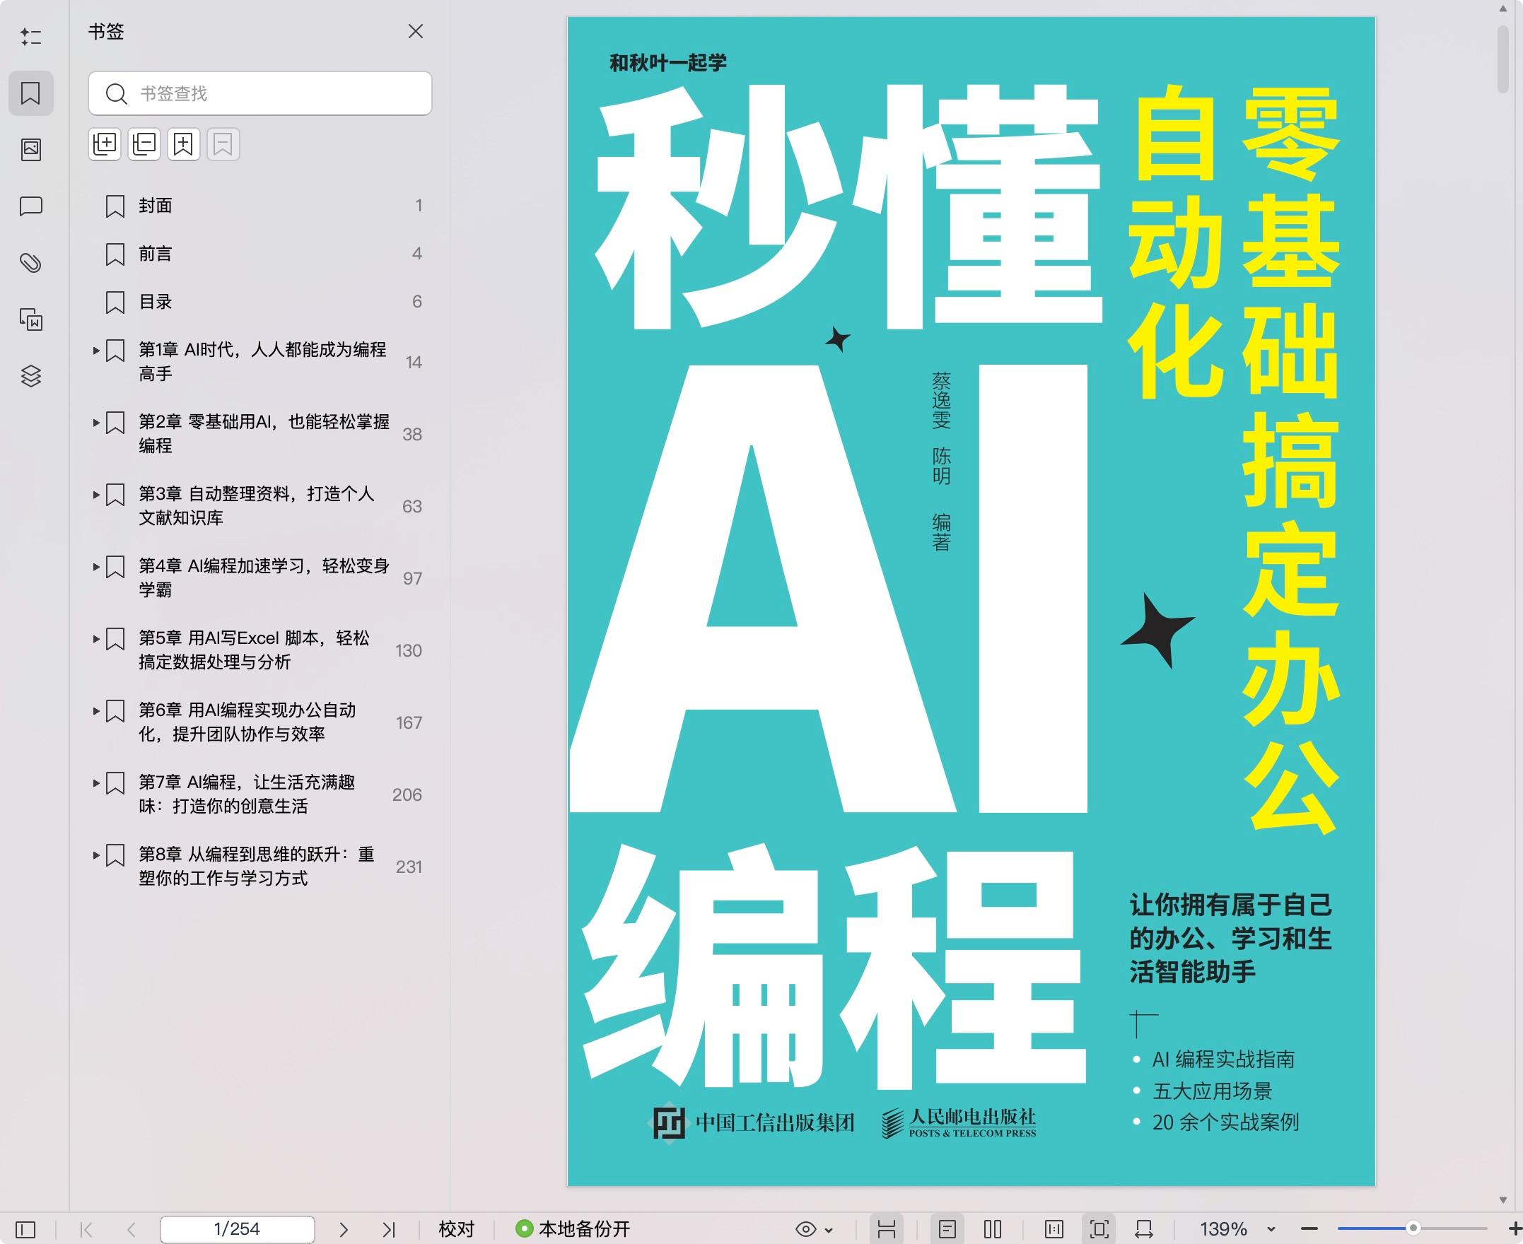Jump to last page button

tap(388, 1230)
